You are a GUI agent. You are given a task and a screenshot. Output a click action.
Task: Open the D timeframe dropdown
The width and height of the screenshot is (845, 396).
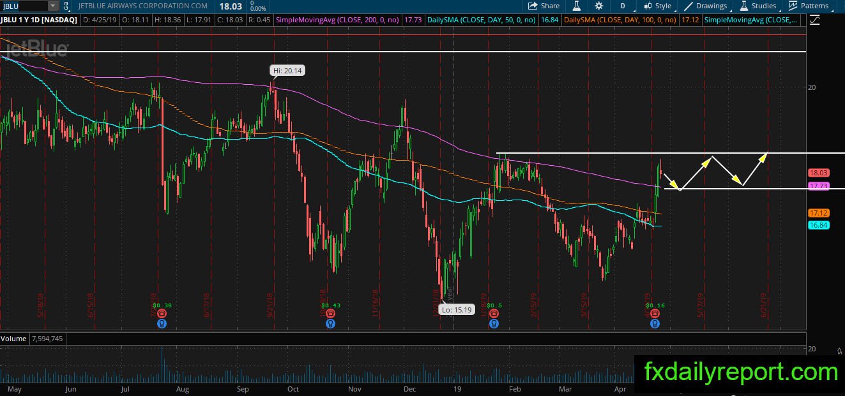[x=623, y=6]
